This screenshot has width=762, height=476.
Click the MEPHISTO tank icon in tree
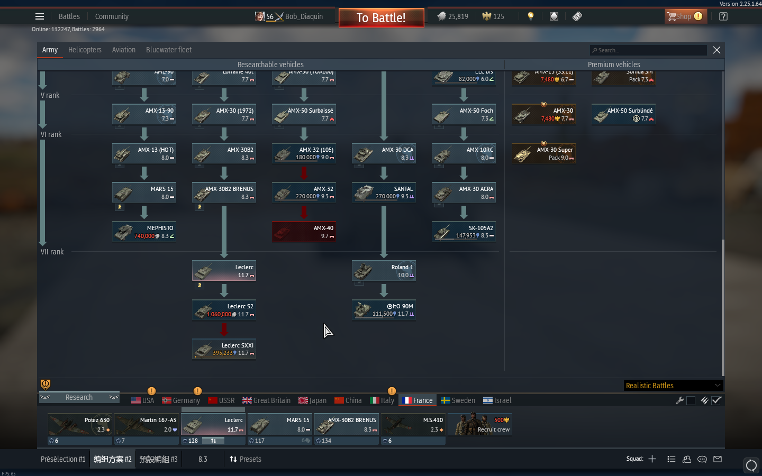click(124, 232)
